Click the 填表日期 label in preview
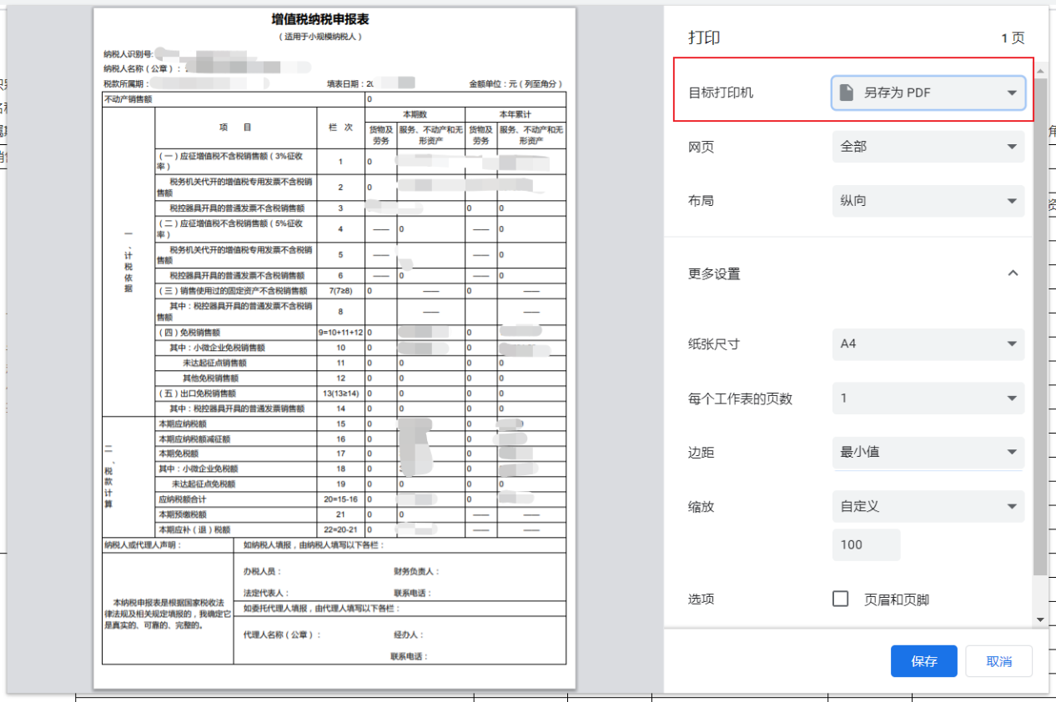1056x702 pixels. [347, 84]
